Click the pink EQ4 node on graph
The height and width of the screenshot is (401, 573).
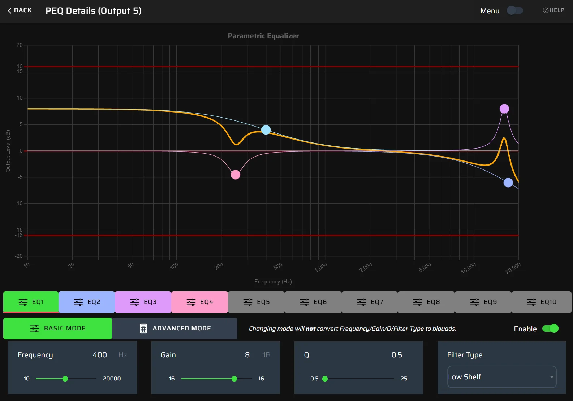point(236,175)
